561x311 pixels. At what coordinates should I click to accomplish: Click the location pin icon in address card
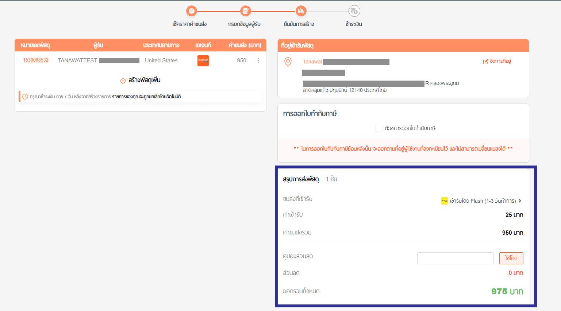[288, 62]
